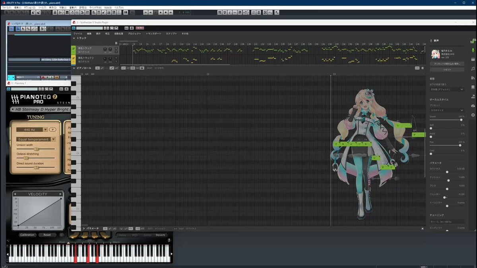Open the 440 Hz diapason dropdown in Pianoteq

click(32, 129)
